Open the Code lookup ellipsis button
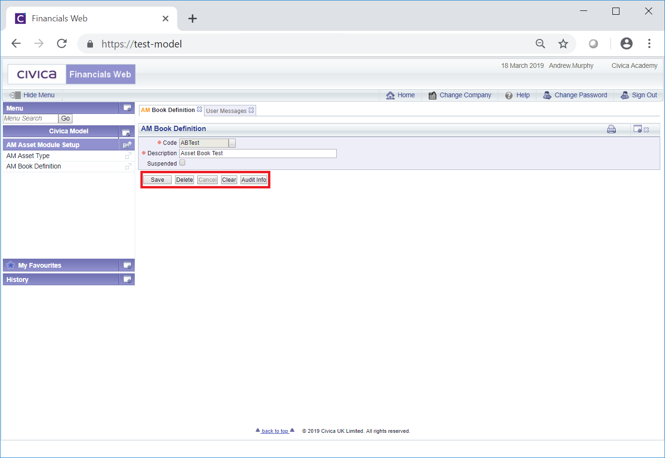The image size is (665, 458). click(x=232, y=143)
